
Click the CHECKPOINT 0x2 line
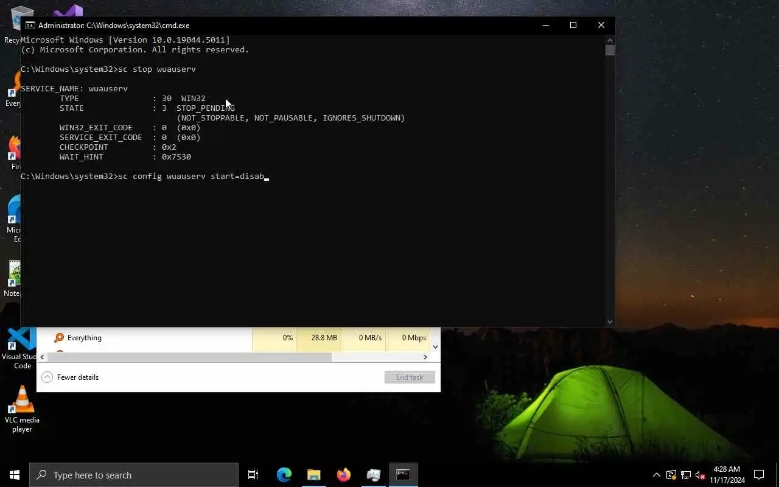118,147
